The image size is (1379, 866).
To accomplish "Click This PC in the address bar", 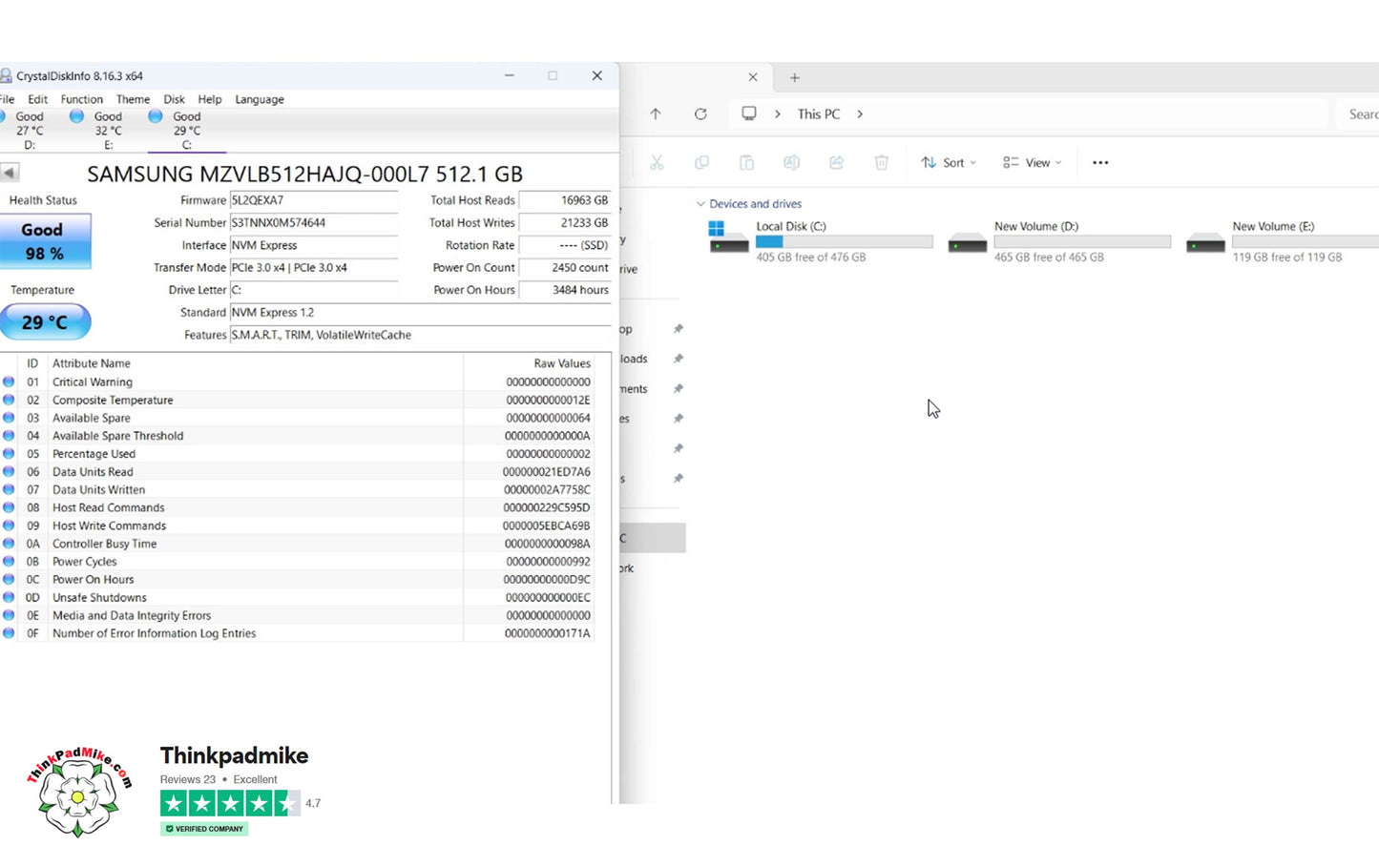I will (x=819, y=113).
